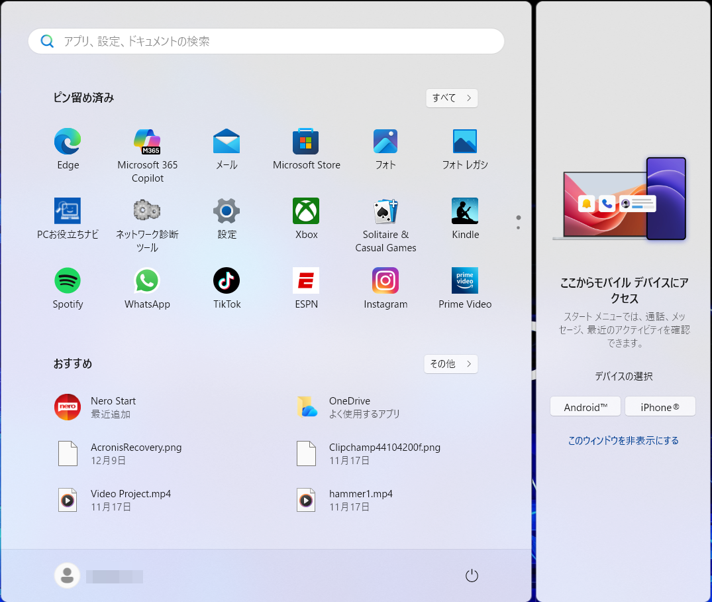Open Microsoft Store
Viewport: 712px width, 602px height.
[x=306, y=149]
